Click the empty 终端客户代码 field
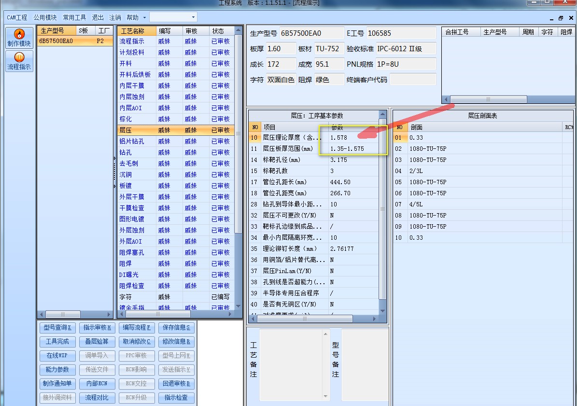The height and width of the screenshot is (406, 577). pos(413,80)
